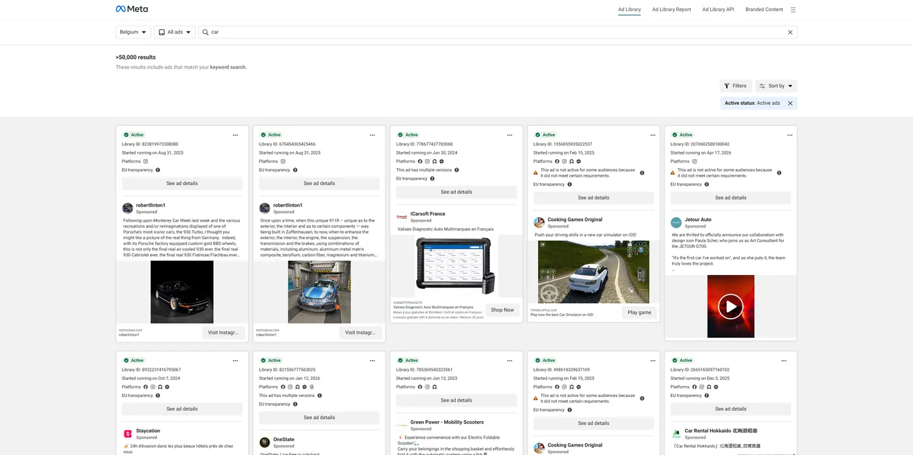
Task: Open the All ads category dropdown
Action: coord(175,32)
